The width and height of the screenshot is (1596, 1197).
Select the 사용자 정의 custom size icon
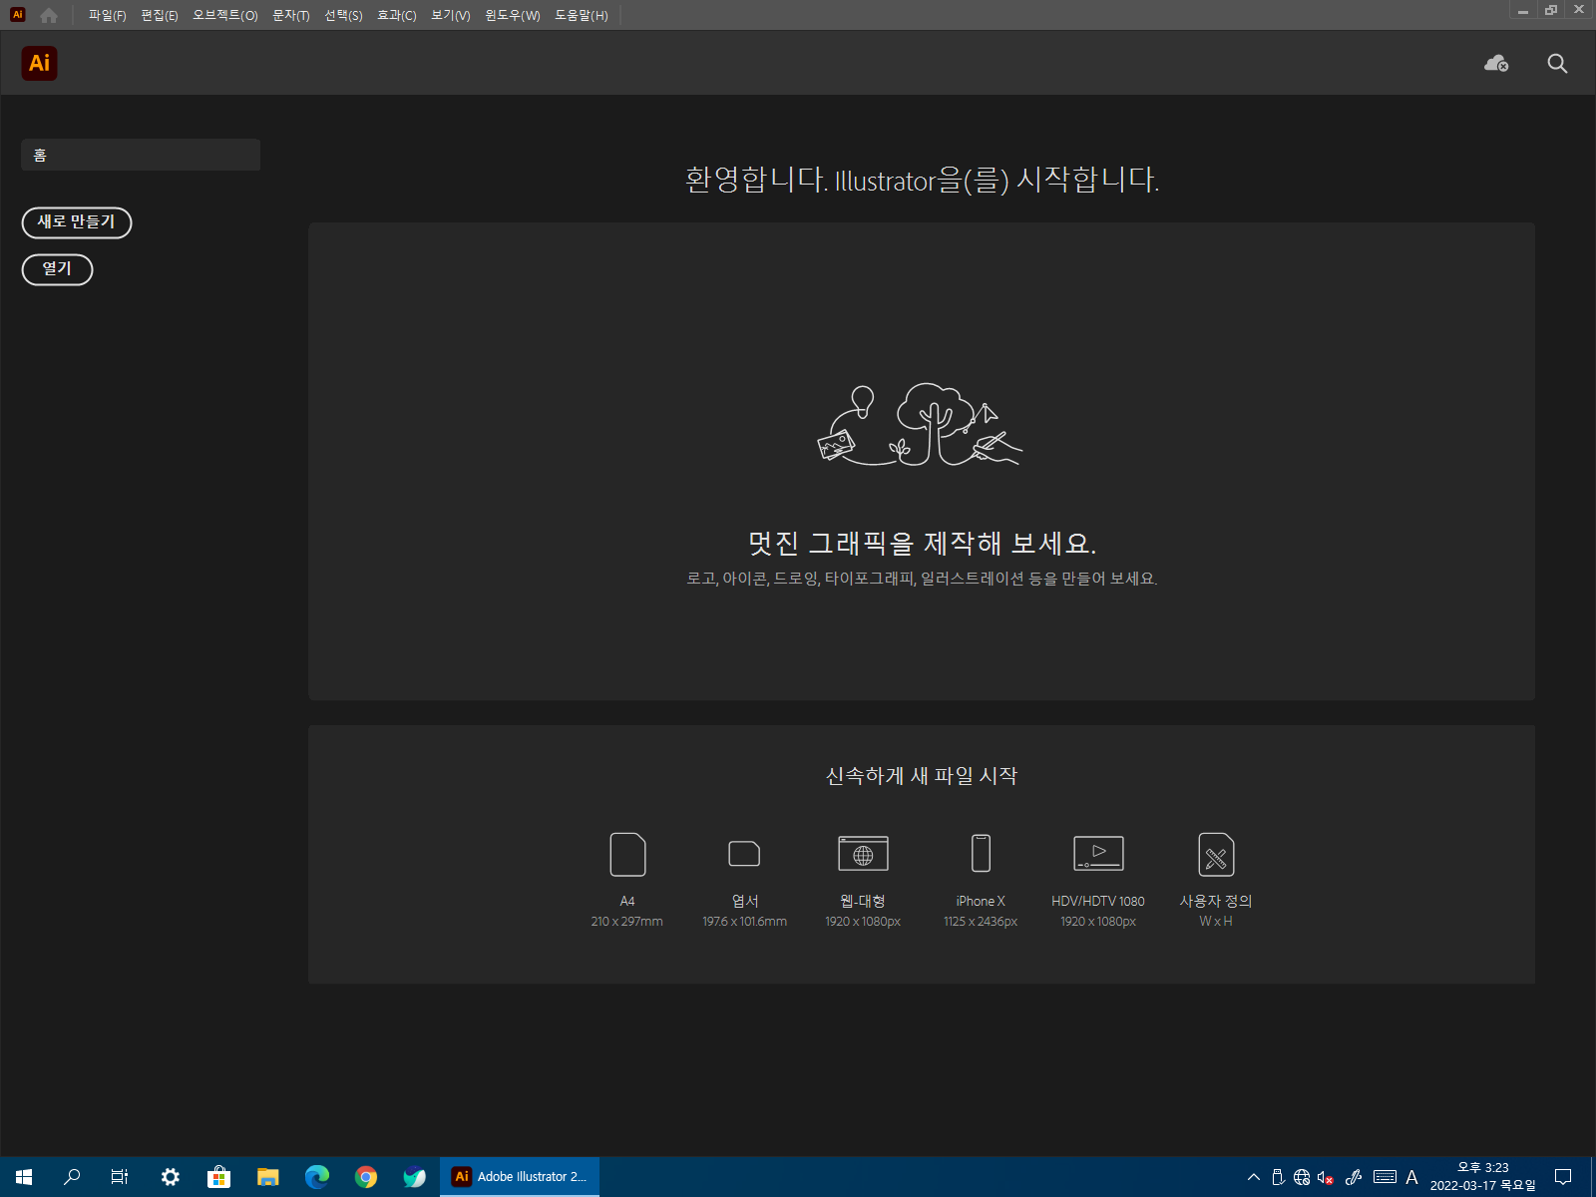1216,854
